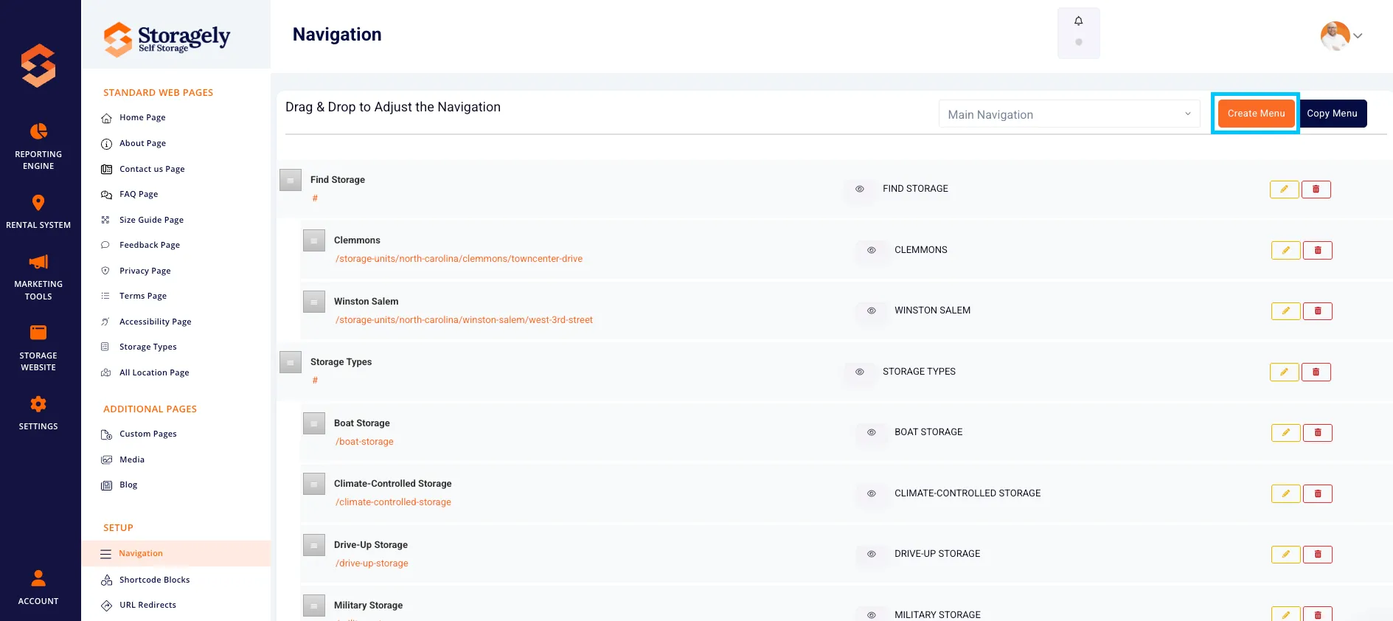Open the FAQ Page entry
Screen dimensions: 1393x621
click(139, 194)
